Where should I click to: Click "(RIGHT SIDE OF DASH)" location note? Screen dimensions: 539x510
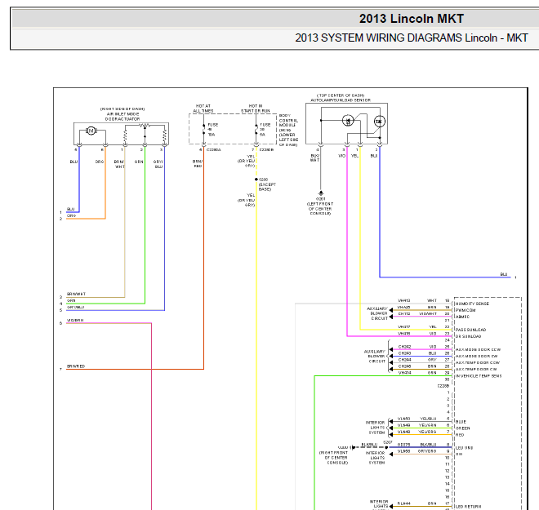pos(122,109)
